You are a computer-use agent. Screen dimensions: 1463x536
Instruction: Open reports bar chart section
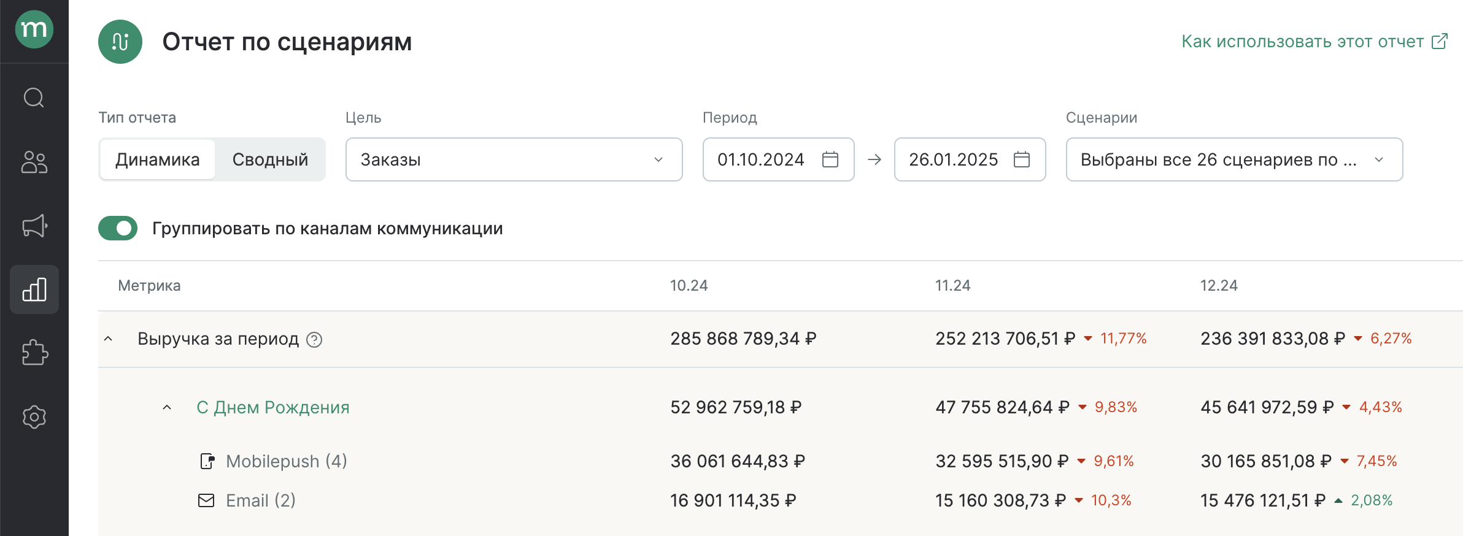pos(34,289)
